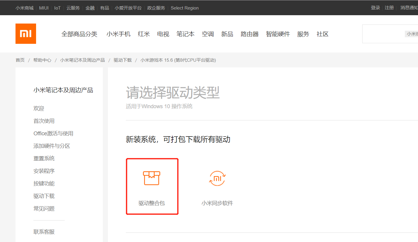This screenshot has width=418, height=242.
Task: Open the IoT top bar link
Action: (x=57, y=8)
